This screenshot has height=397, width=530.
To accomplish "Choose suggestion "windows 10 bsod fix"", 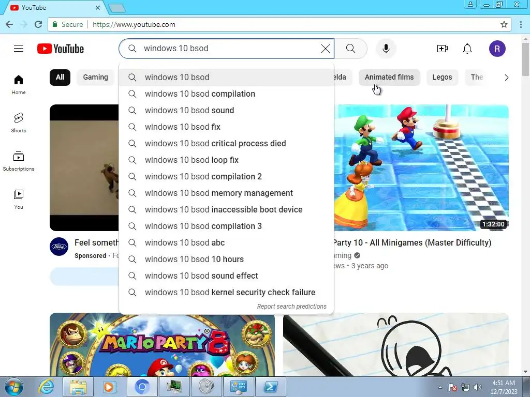I will pyautogui.click(x=227, y=127).
